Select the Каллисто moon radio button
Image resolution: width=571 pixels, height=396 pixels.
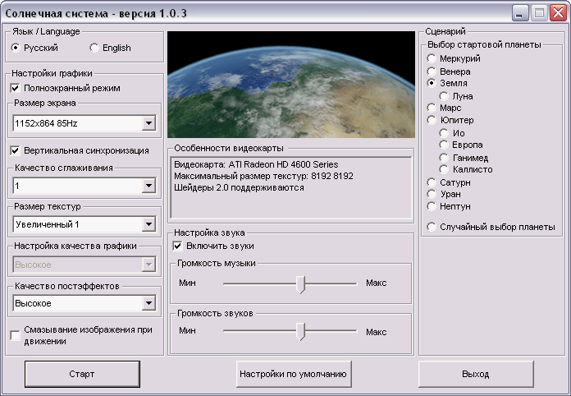point(444,169)
